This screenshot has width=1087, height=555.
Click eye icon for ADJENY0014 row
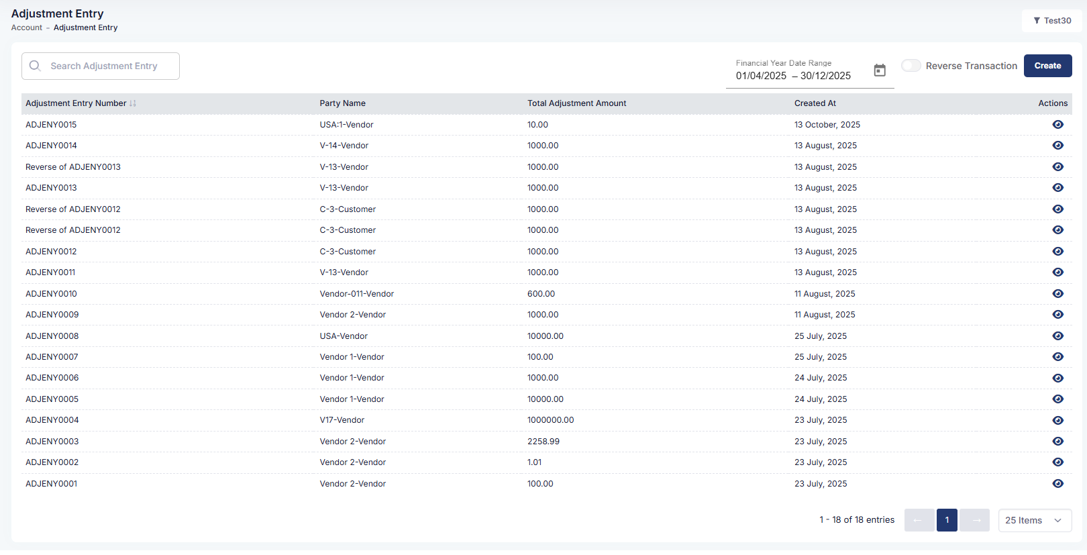1057,146
